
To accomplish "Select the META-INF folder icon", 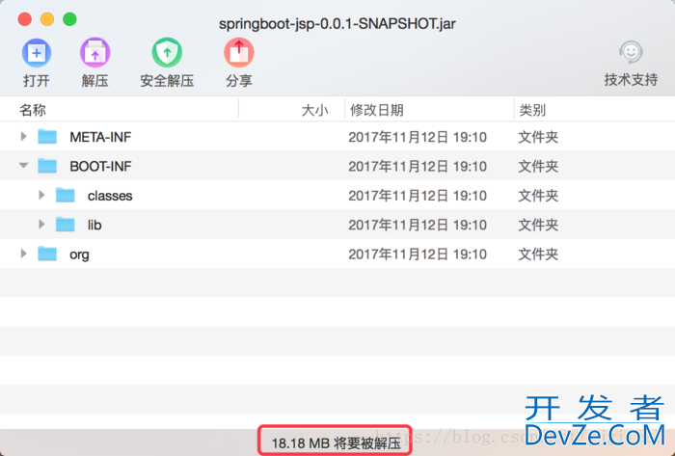I will [47, 137].
